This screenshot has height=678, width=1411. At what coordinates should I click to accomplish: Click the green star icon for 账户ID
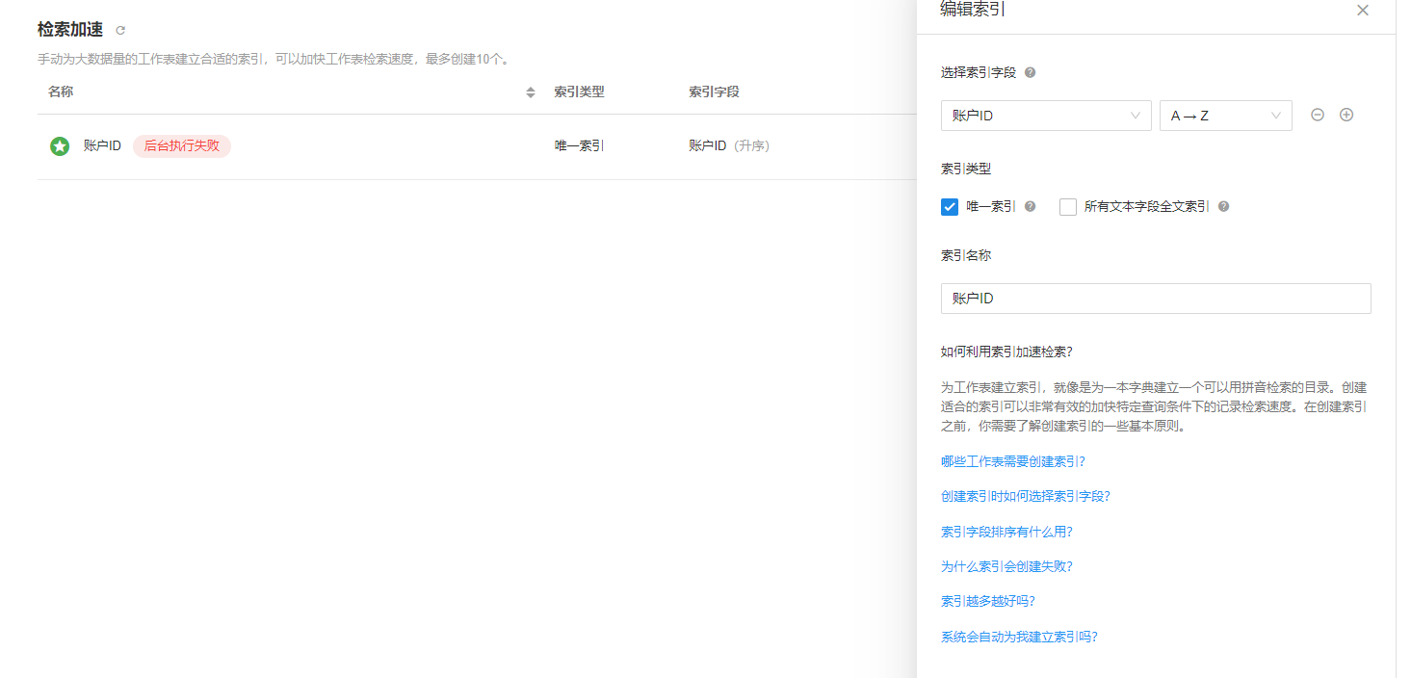coord(60,146)
